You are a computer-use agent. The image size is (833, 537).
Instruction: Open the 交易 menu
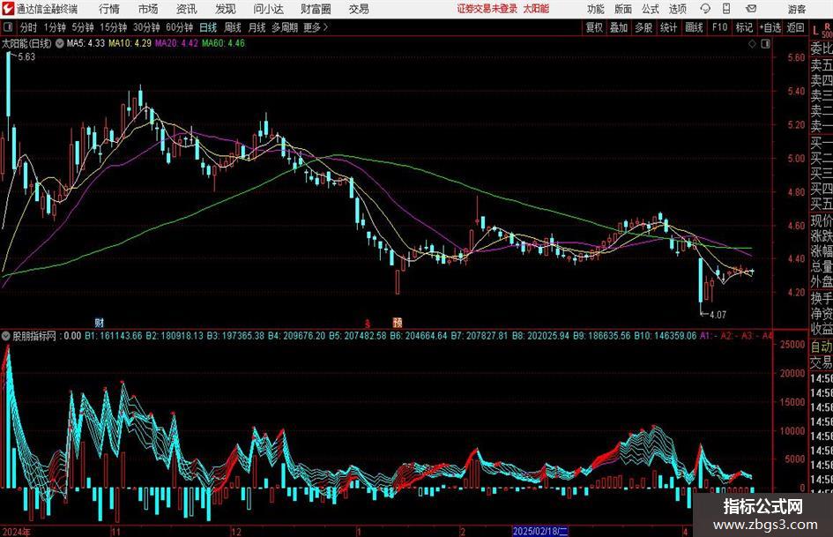click(x=359, y=9)
